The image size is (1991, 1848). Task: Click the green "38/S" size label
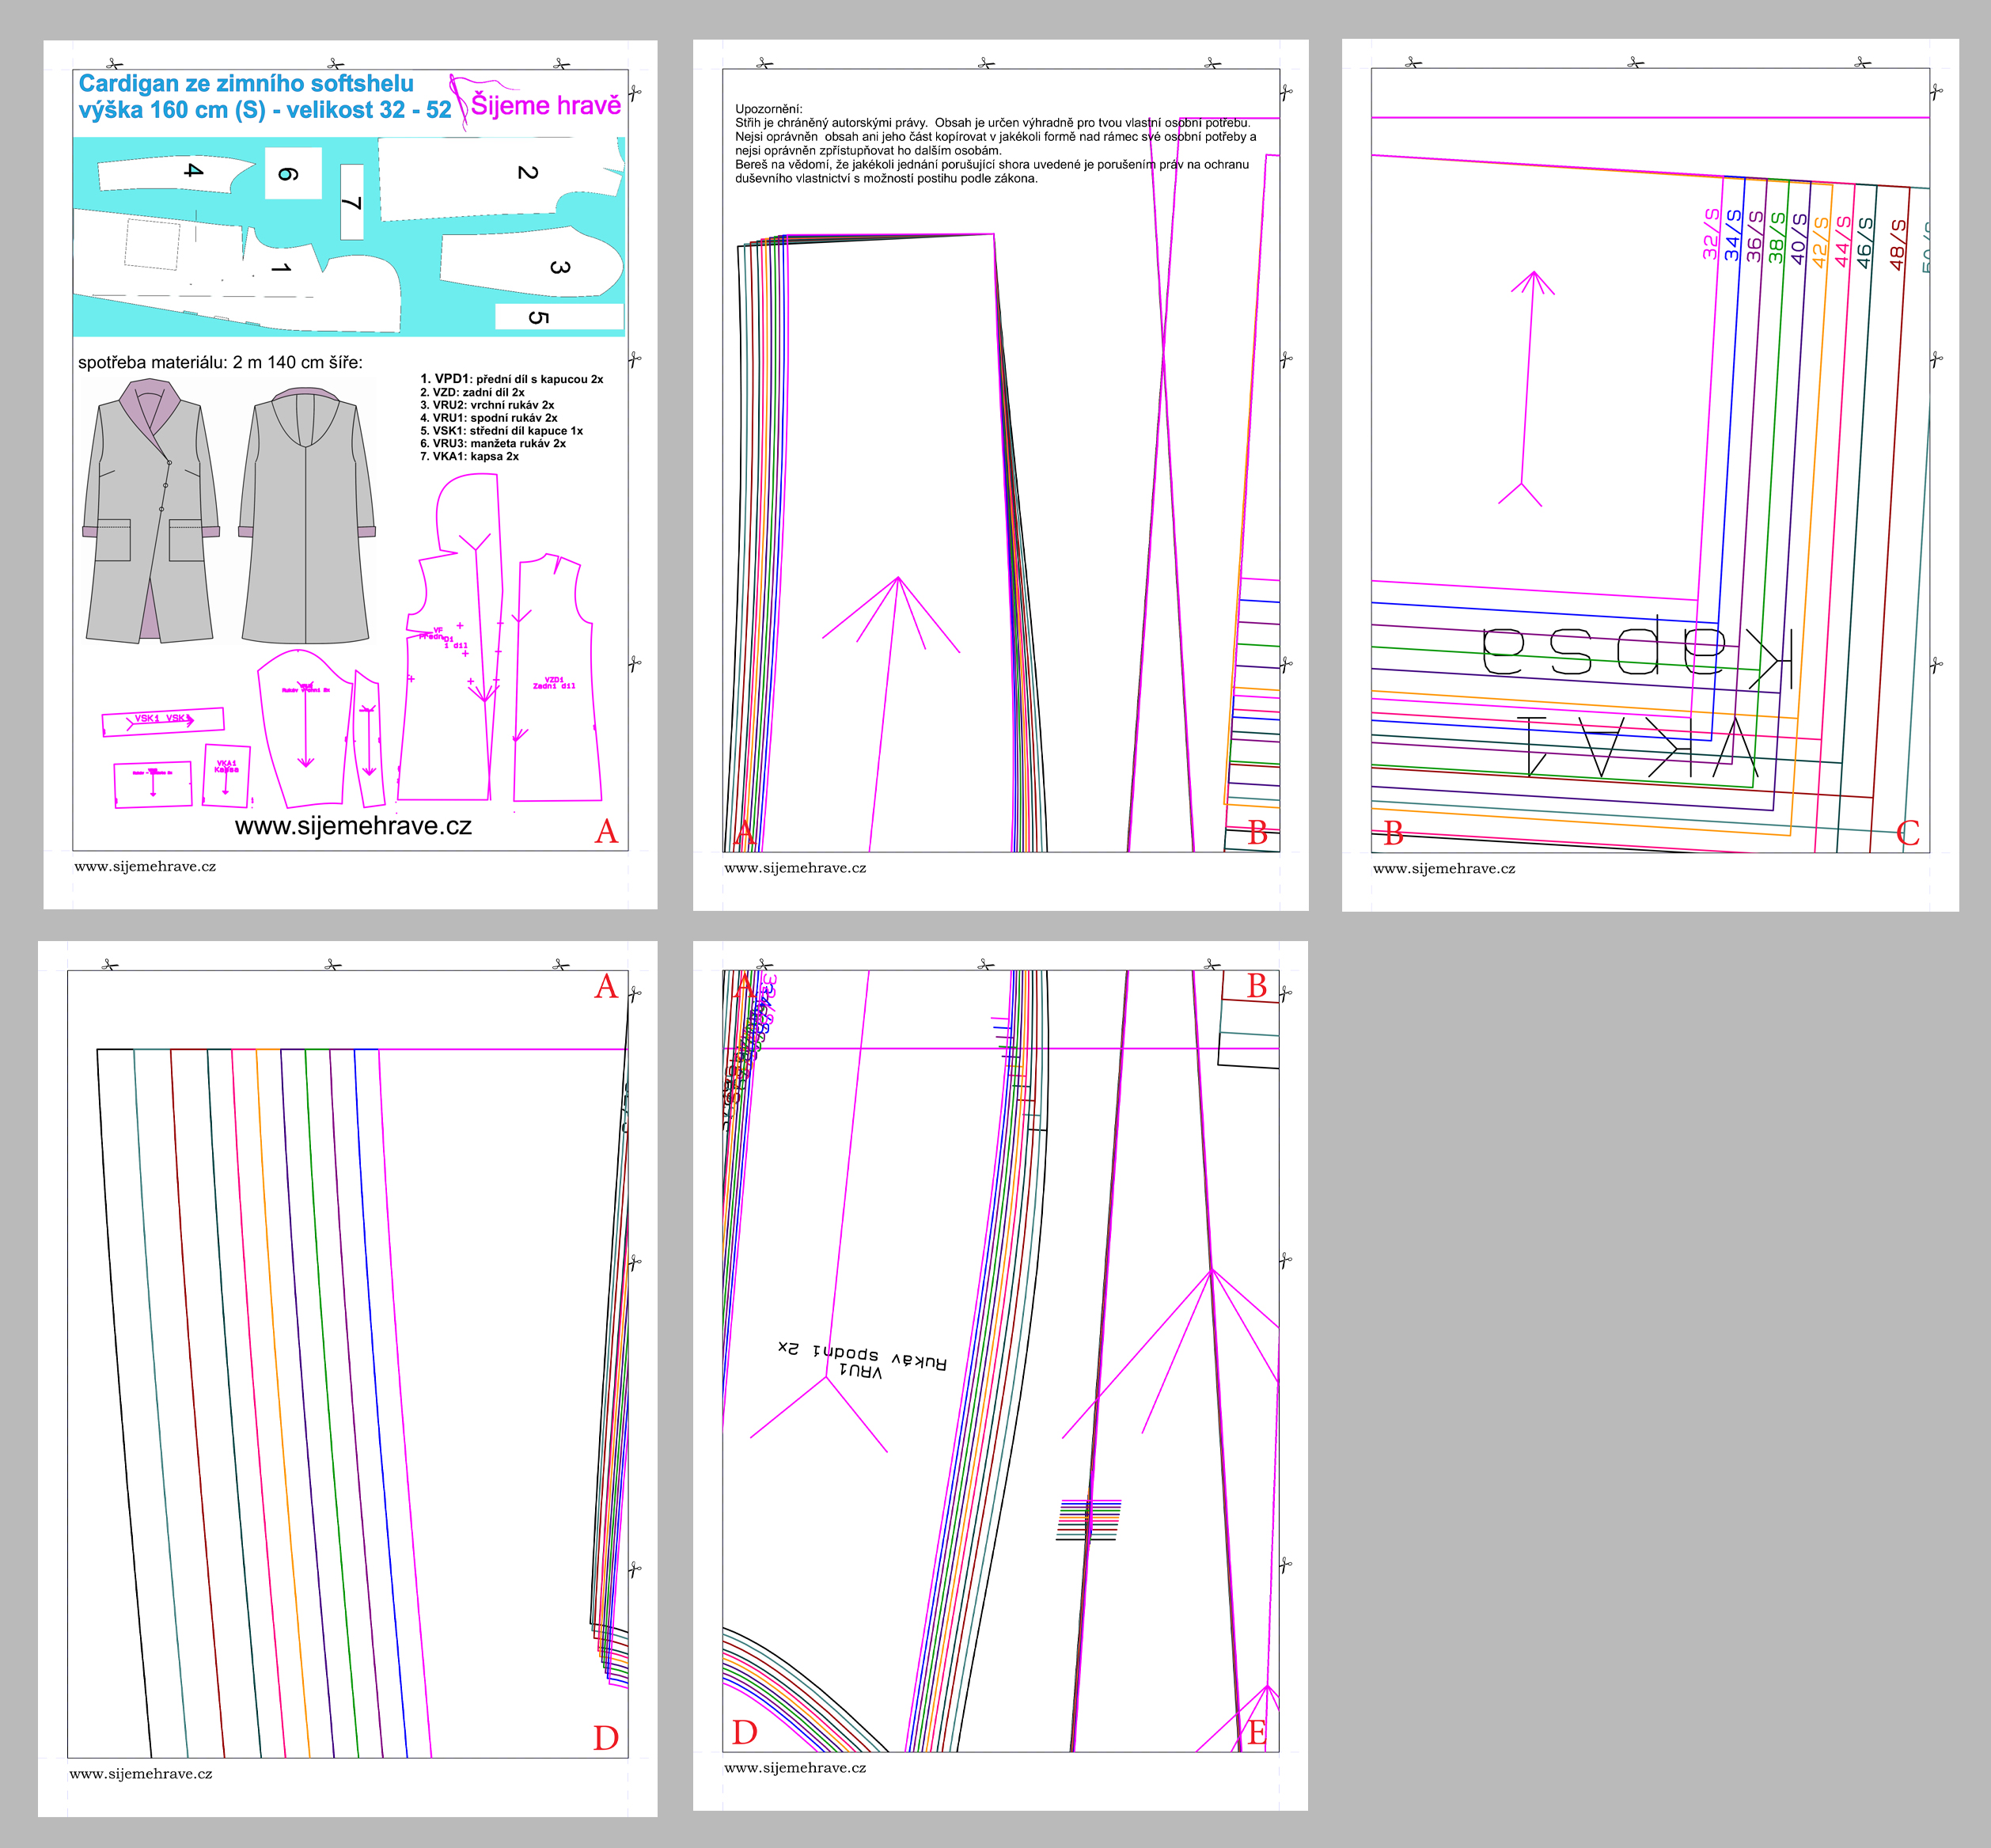(x=1777, y=237)
